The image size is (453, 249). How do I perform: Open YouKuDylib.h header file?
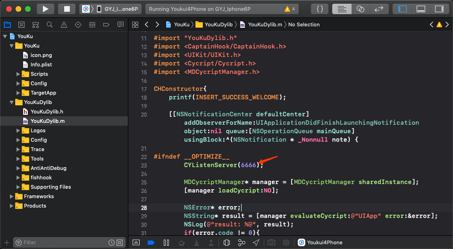coord(47,112)
